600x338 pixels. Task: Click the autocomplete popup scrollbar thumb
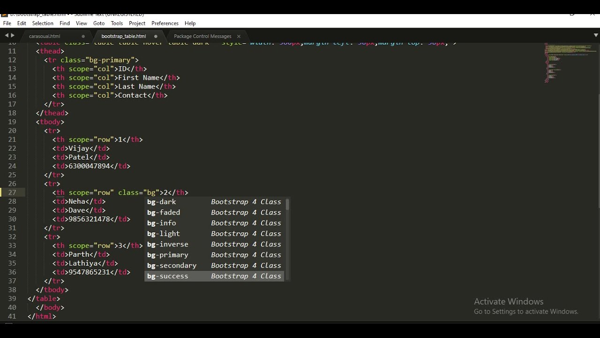pos(287,205)
